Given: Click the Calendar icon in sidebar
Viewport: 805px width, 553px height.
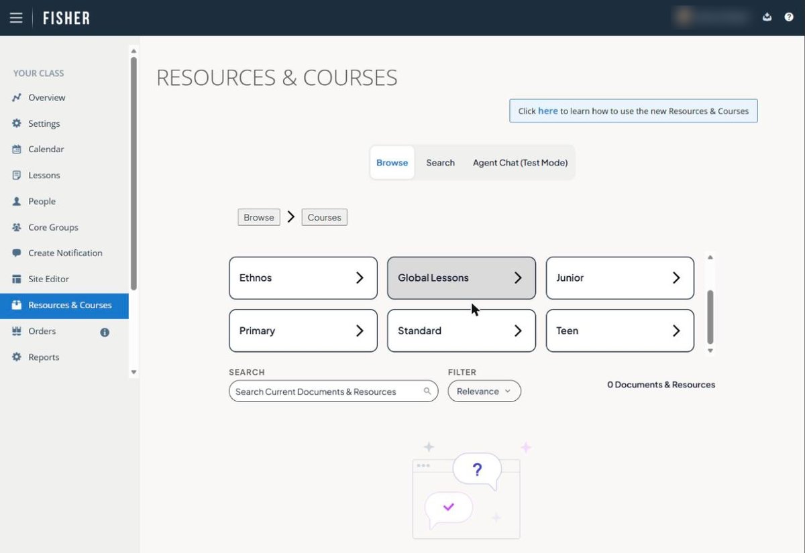Looking at the screenshot, I should (17, 149).
